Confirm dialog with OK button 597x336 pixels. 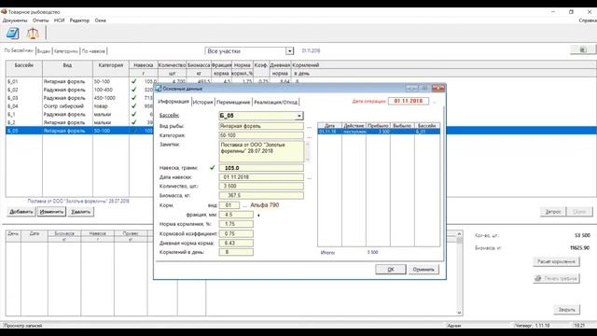coord(391,270)
